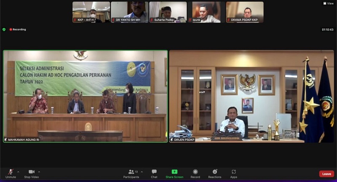Open the video options arrow beside Stop Video
This screenshot has width=337, height=182.
[x=39, y=172]
